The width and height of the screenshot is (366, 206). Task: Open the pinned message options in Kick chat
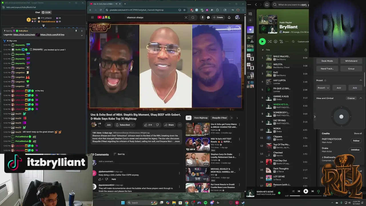pyautogui.click(x=82, y=31)
